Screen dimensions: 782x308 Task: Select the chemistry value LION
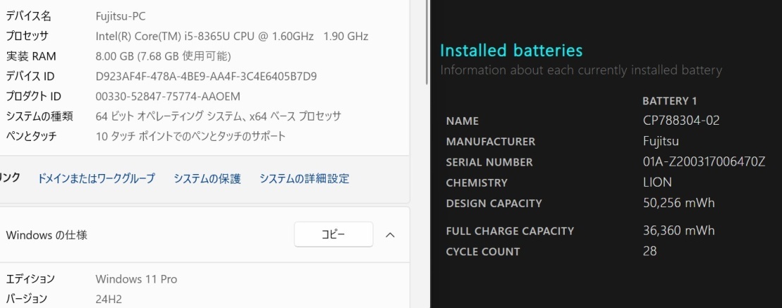coord(657,183)
